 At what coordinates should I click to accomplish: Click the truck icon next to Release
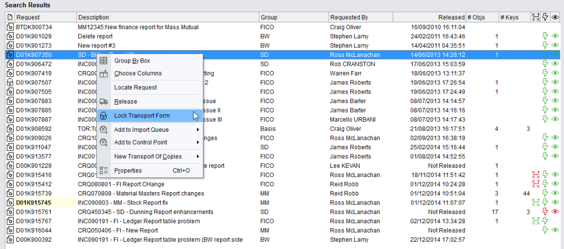pyautogui.click(x=104, y=101)
